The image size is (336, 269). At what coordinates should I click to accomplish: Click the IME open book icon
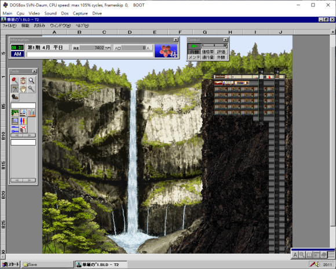(x=309, y=255)
